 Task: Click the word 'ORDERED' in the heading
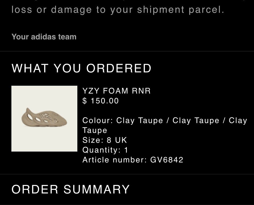(x=119, y=68)
